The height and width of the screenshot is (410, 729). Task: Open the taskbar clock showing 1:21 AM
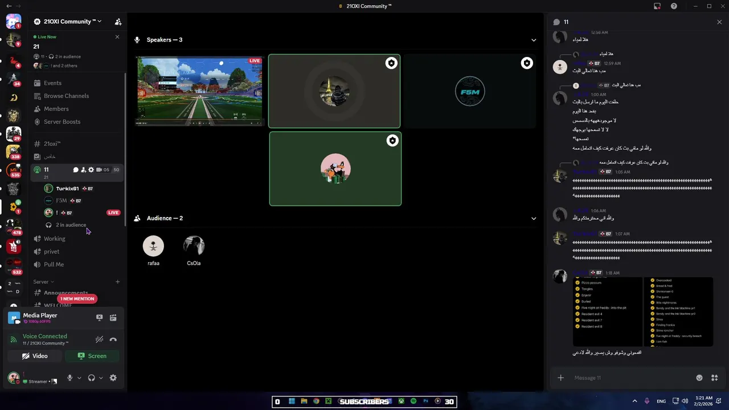704,401
